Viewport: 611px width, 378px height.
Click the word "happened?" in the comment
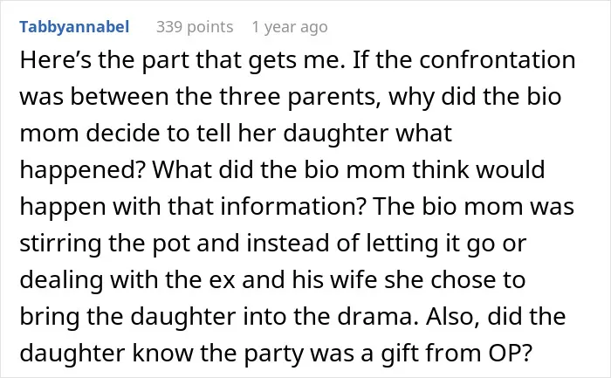(83, 170)
